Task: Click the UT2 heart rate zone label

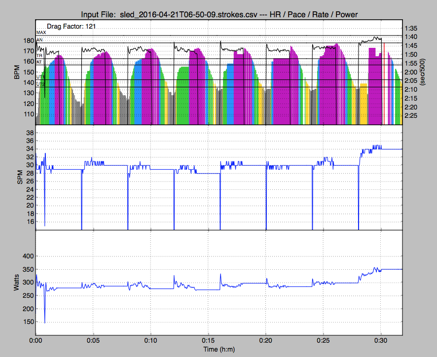Action: pos(40,84)
